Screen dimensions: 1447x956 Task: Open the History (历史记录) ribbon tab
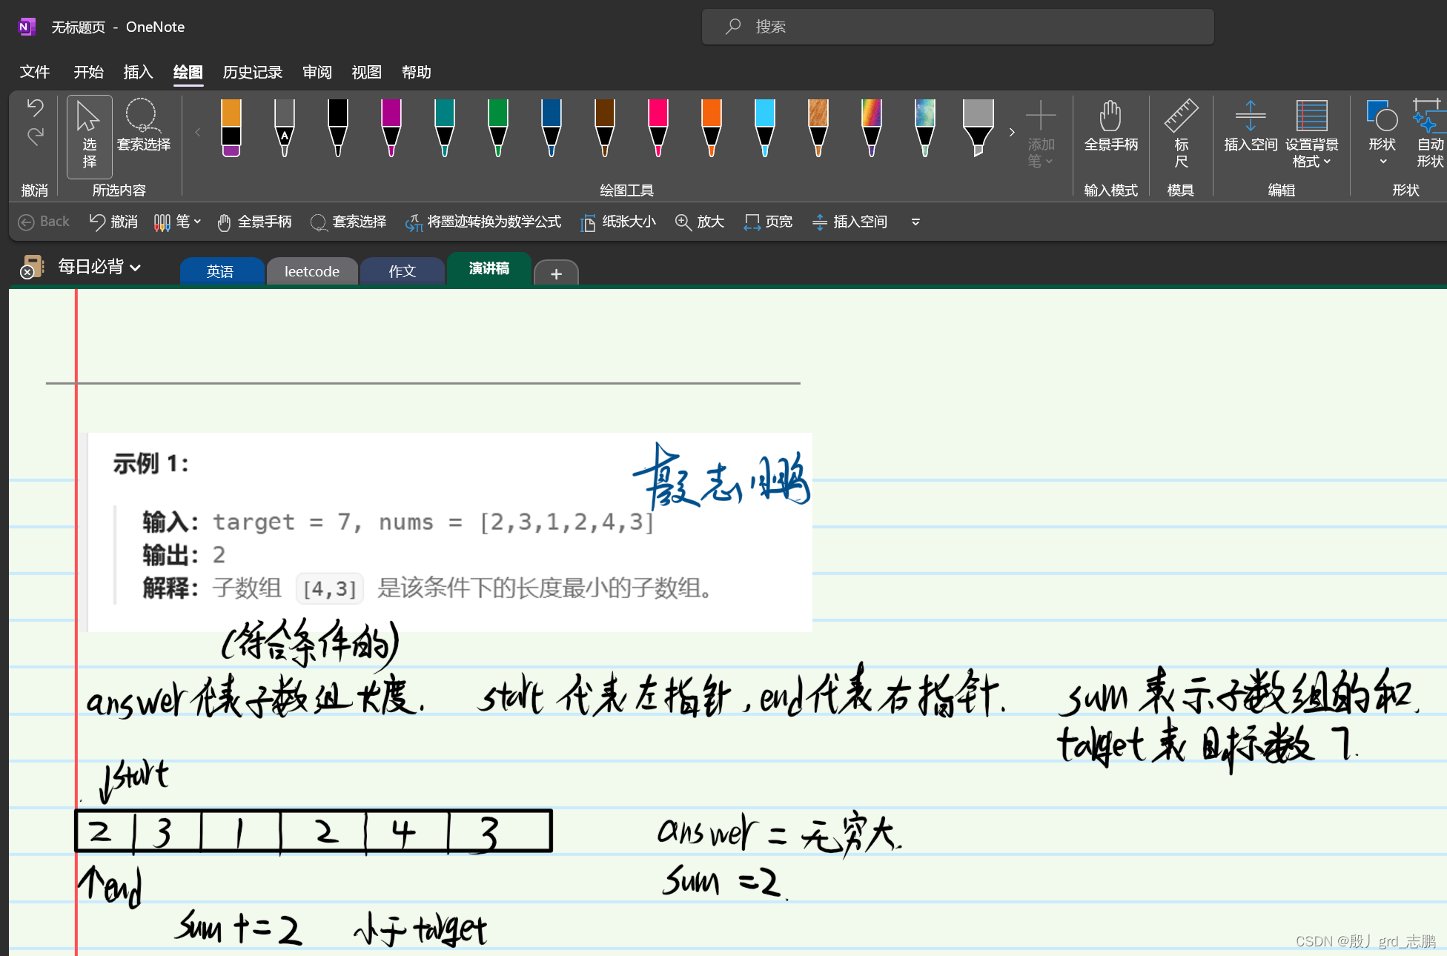(x=252, y=72)
